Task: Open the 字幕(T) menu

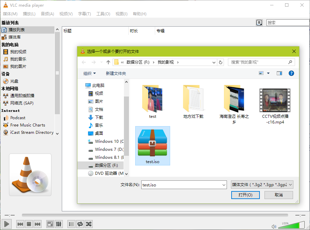Action: pyautogui.click(x=84, y=14)
